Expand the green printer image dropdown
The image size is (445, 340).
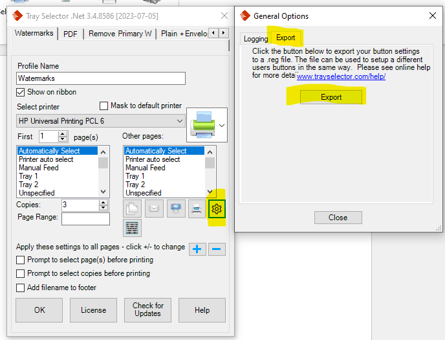click(x=222, y=125)
